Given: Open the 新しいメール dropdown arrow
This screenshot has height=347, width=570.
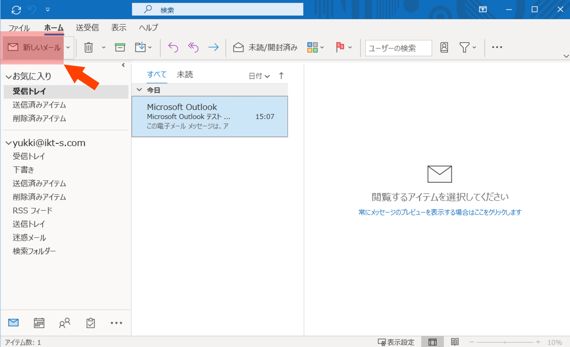Looking at the screenshot, I should click(x=68, y=48).
